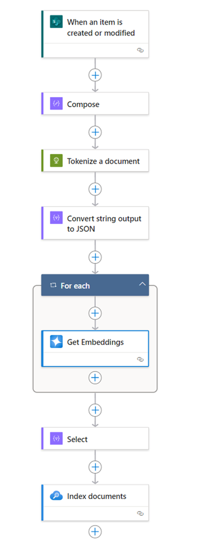This screenshot has height=546, width=199.
Task: Open the Convert string output to JSON card
Action: [x=95, y=223]
